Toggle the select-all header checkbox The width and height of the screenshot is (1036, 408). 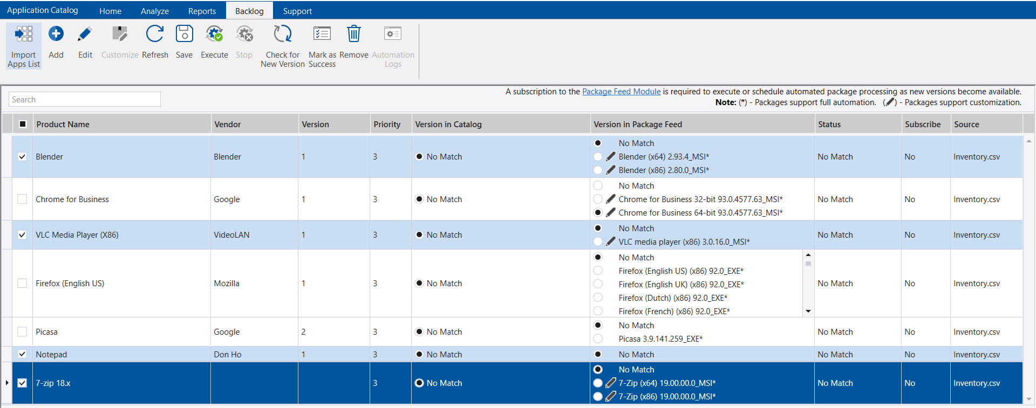click(23, 124)
